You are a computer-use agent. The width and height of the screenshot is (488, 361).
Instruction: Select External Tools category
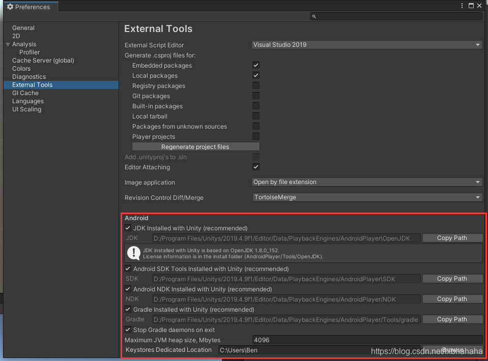tap(61, 85)
